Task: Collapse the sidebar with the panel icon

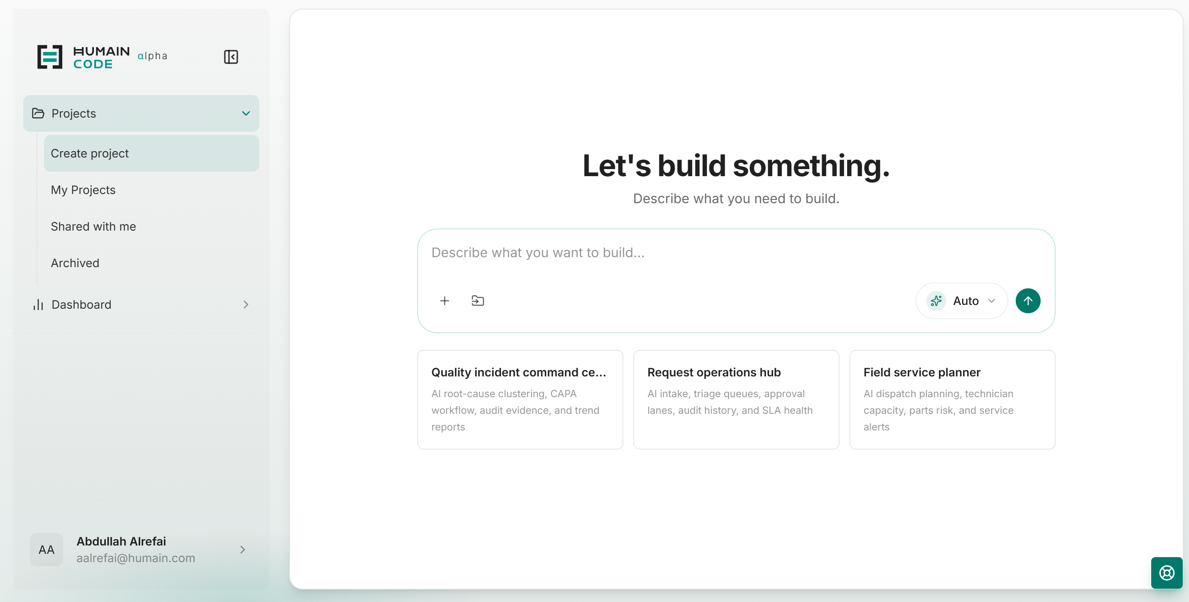Action: (x=231, y=57)
